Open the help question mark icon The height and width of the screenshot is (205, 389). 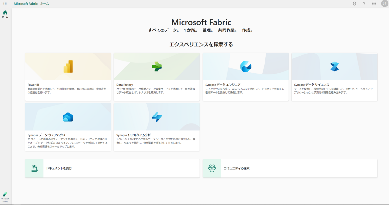[364, 4]
